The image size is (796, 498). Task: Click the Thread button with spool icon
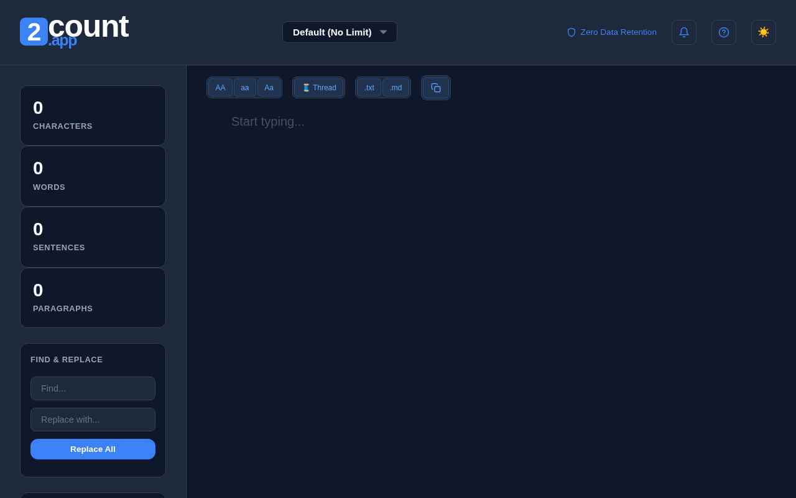pos(318,88)
